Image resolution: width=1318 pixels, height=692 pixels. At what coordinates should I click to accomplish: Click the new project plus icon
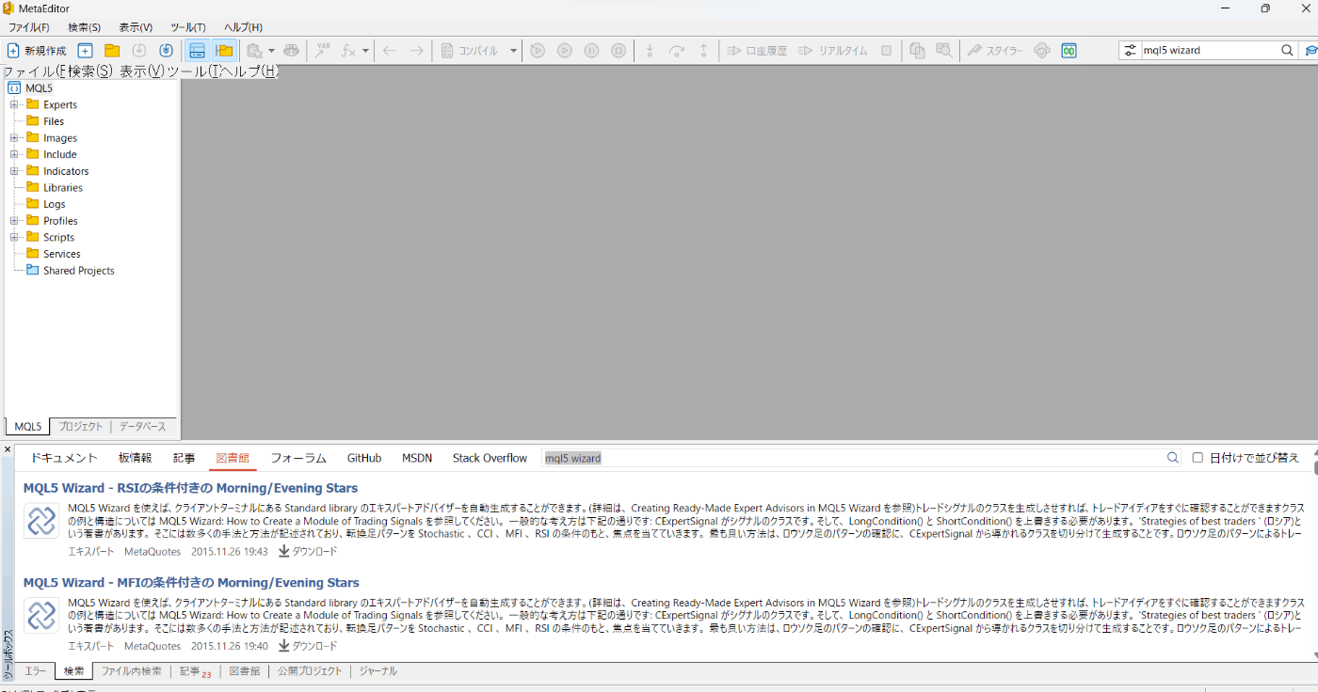click(x=85, y=51)
